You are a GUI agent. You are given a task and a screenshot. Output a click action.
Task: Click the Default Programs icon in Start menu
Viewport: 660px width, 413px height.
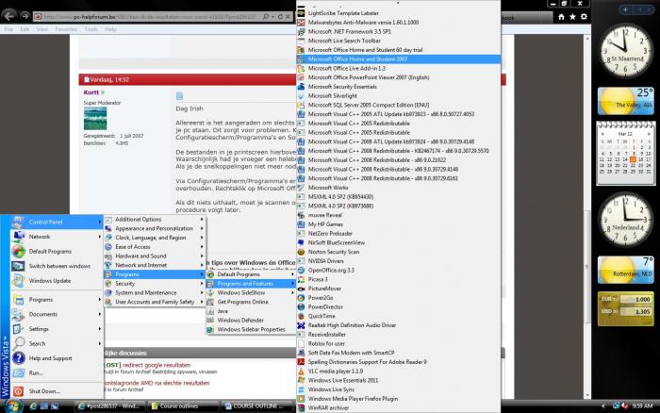[18, 252]
